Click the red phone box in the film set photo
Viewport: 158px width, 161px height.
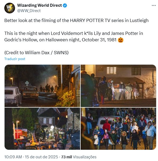coord(19,133)
